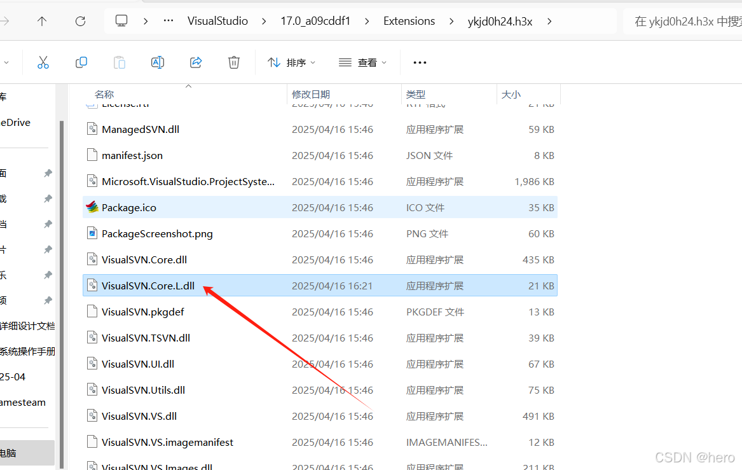Select OneDrive in the navigation pane
The image size is (742, 470).
point(15,122)
